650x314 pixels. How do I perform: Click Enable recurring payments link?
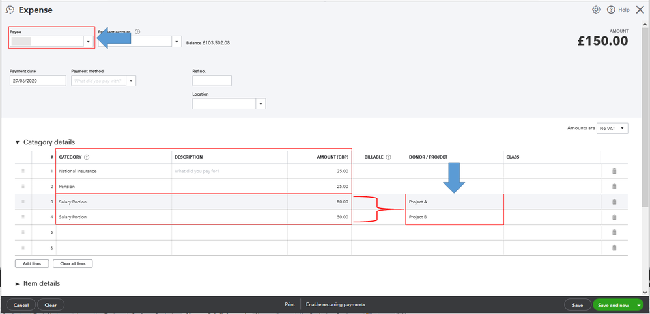coord(335,304)
